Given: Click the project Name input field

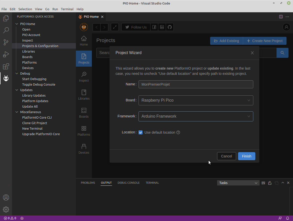Looking at the screenshot, I should click(196, 84).
